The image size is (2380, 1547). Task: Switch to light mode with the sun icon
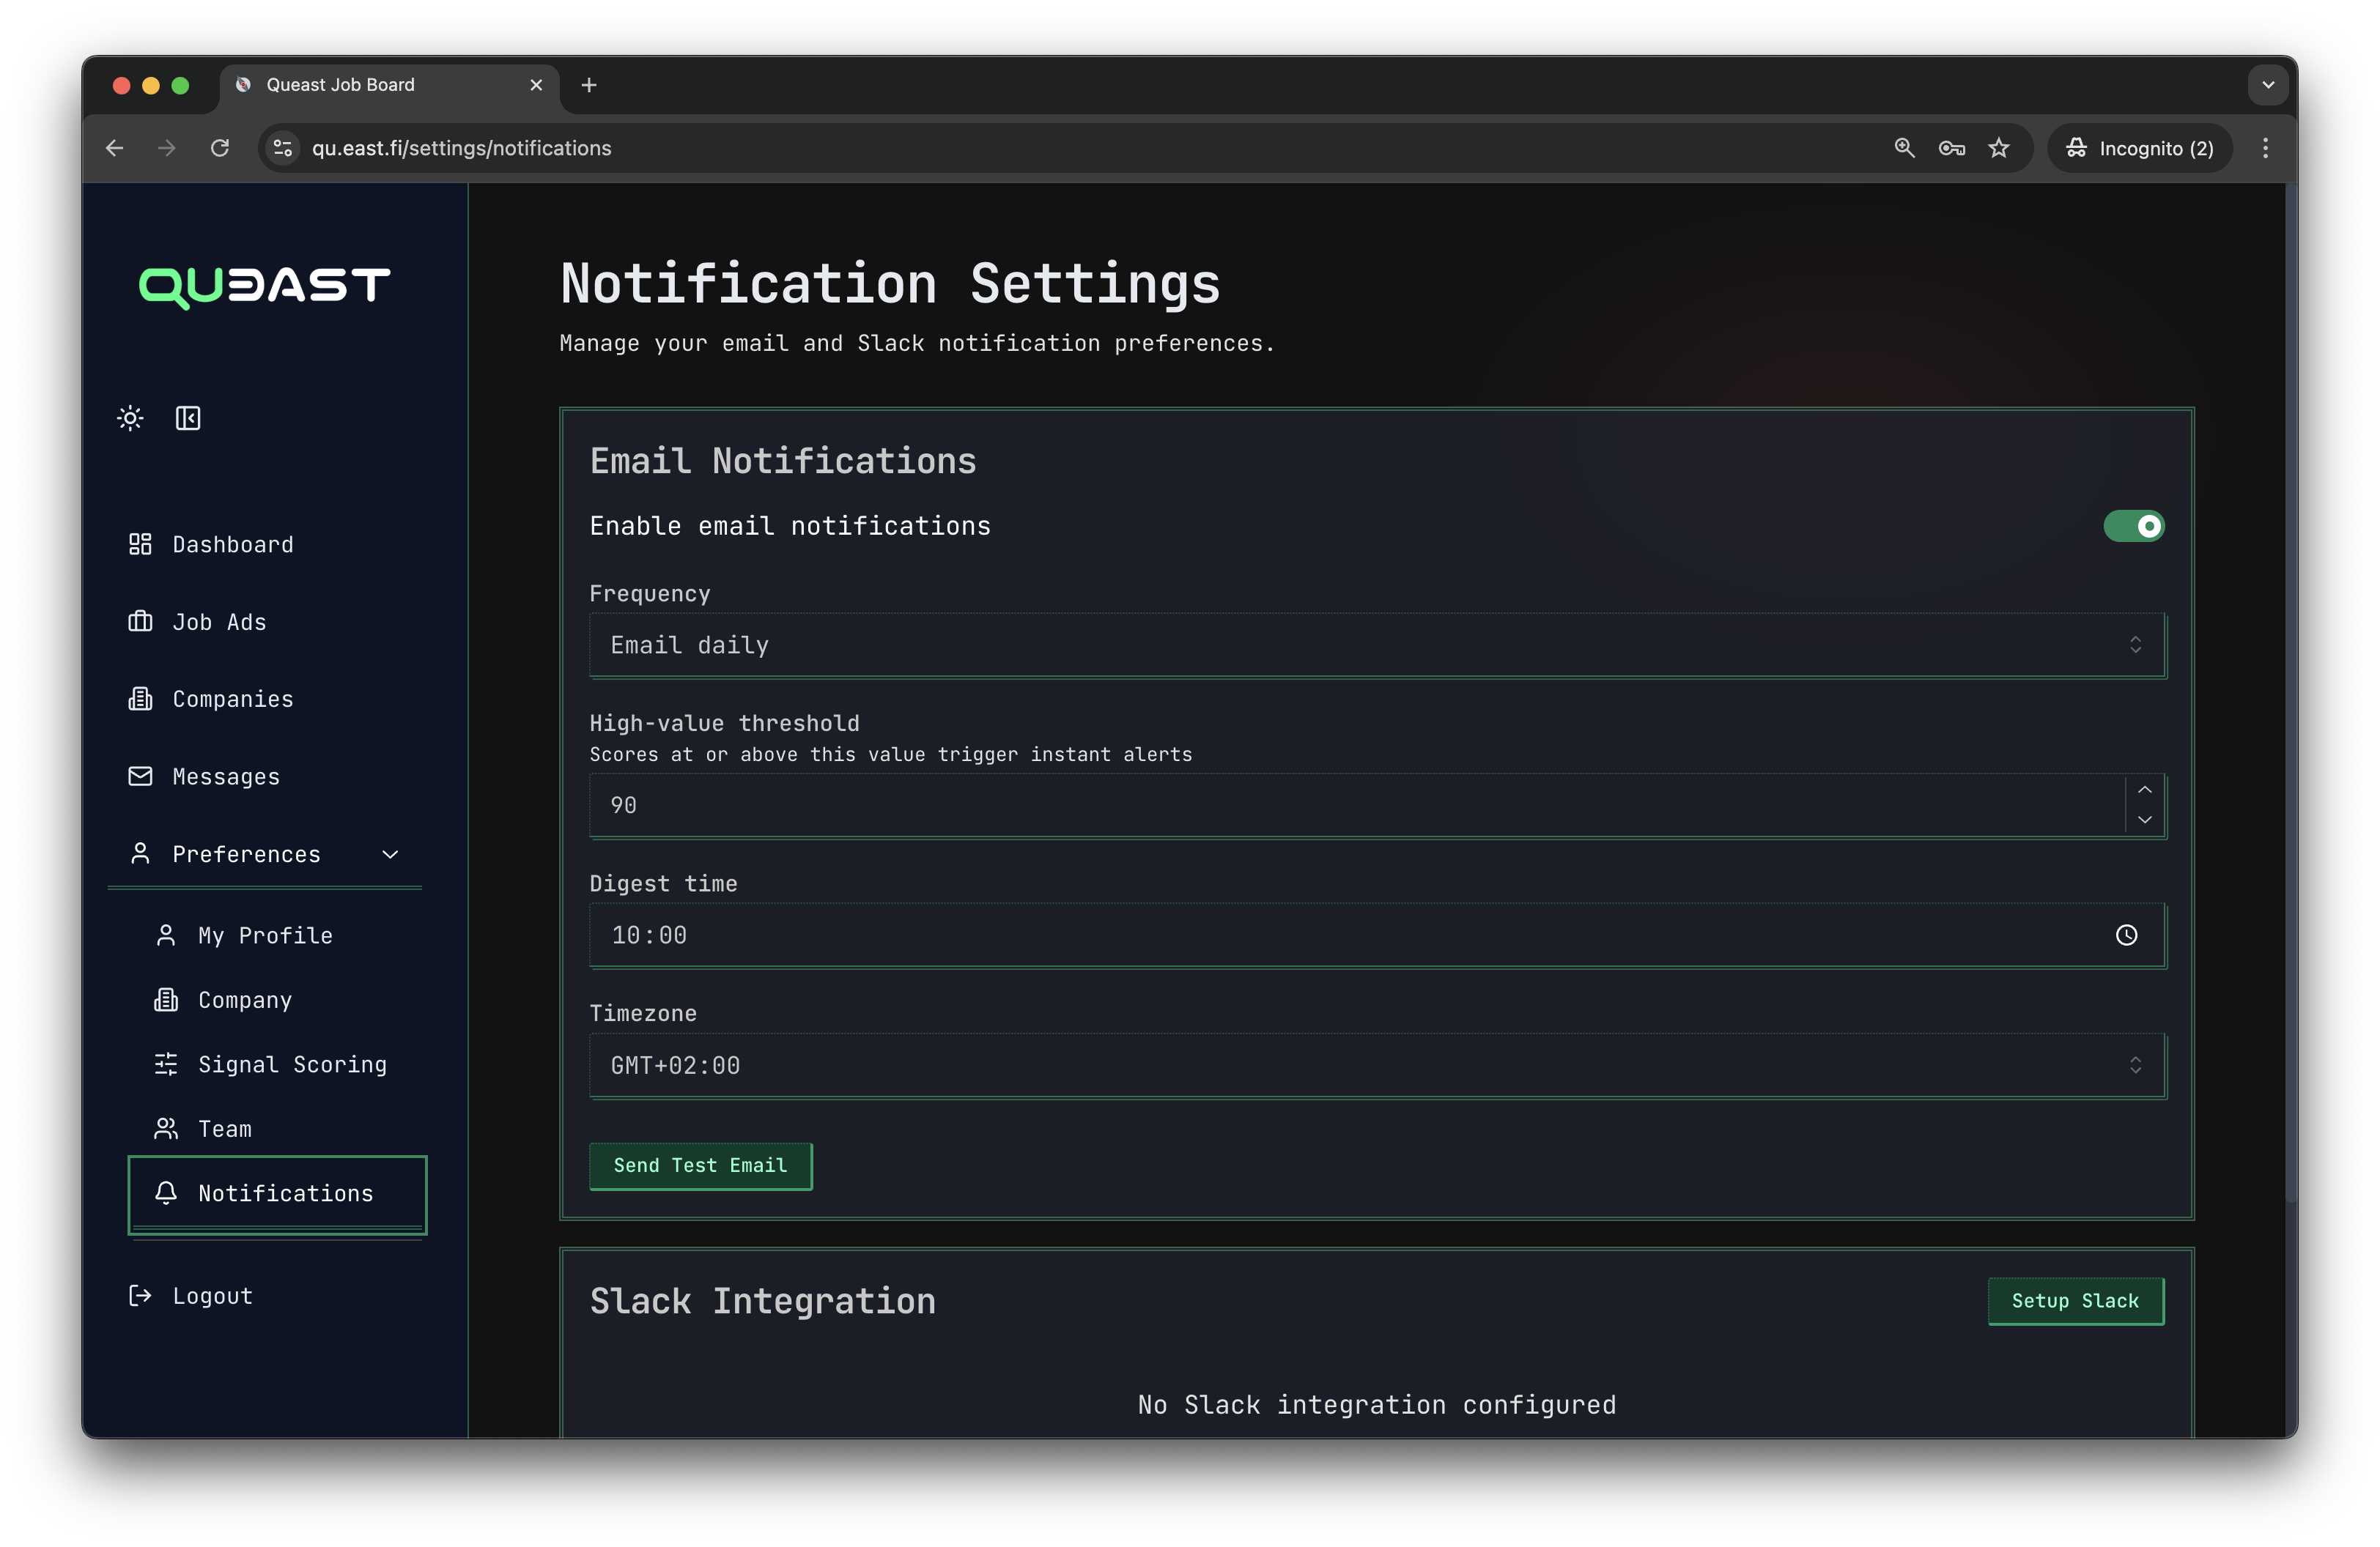130,418
